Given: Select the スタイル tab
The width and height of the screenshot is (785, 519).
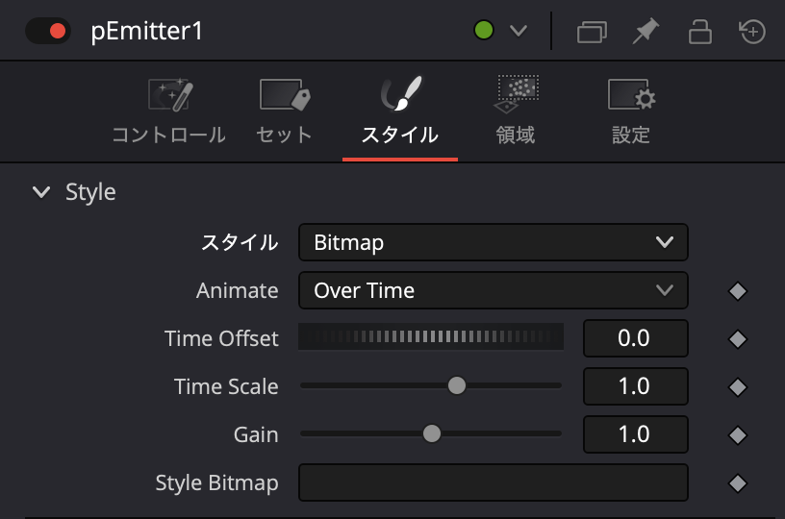Looking at the screenshot, I should 400,111.
